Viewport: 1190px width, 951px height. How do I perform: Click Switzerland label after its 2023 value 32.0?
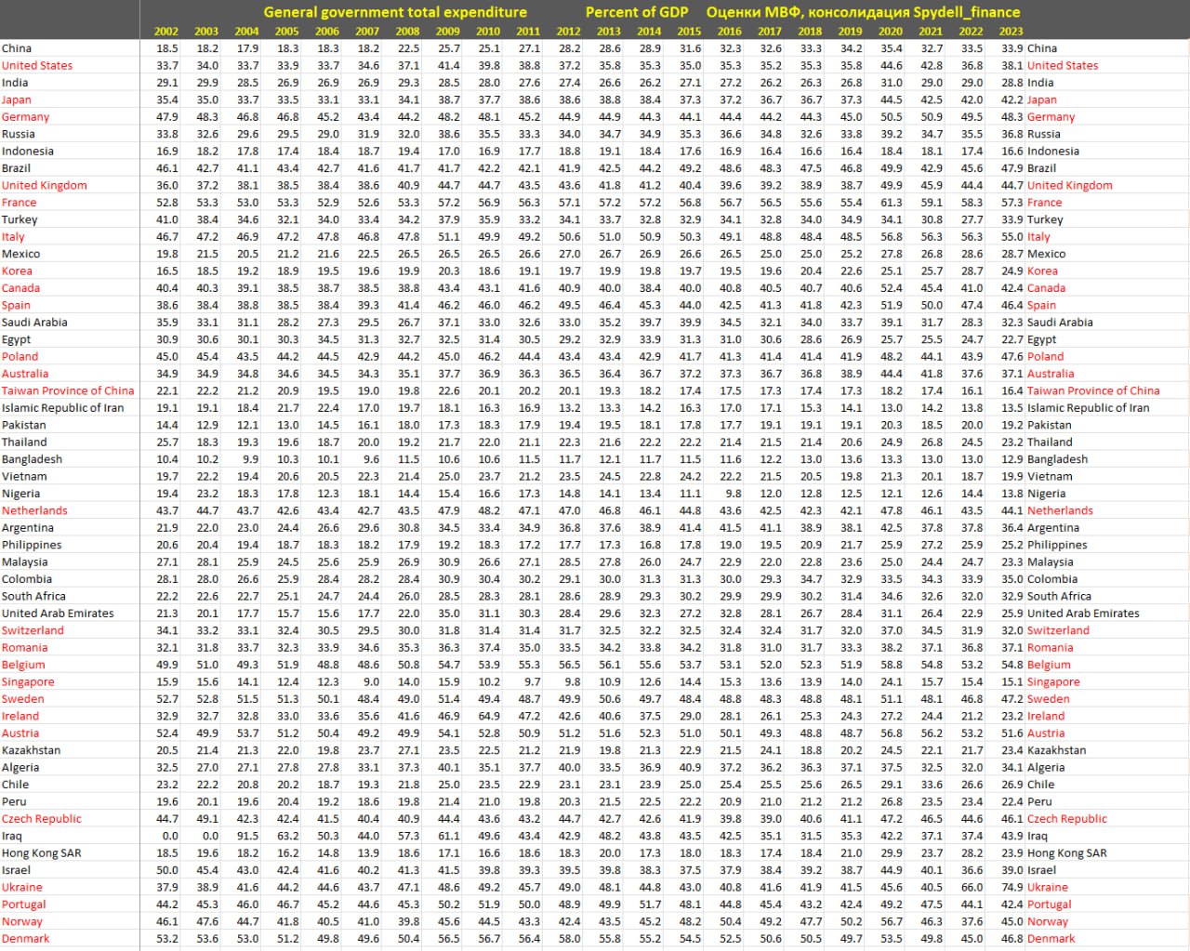point(1058,631)
